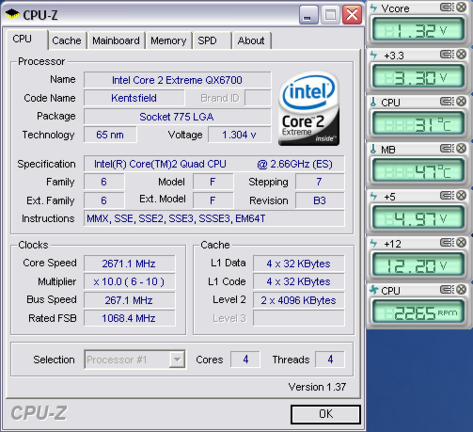Open settings icon on the Vcore gauge
Viewport: 473px width, 432px height.
[447, 7]
